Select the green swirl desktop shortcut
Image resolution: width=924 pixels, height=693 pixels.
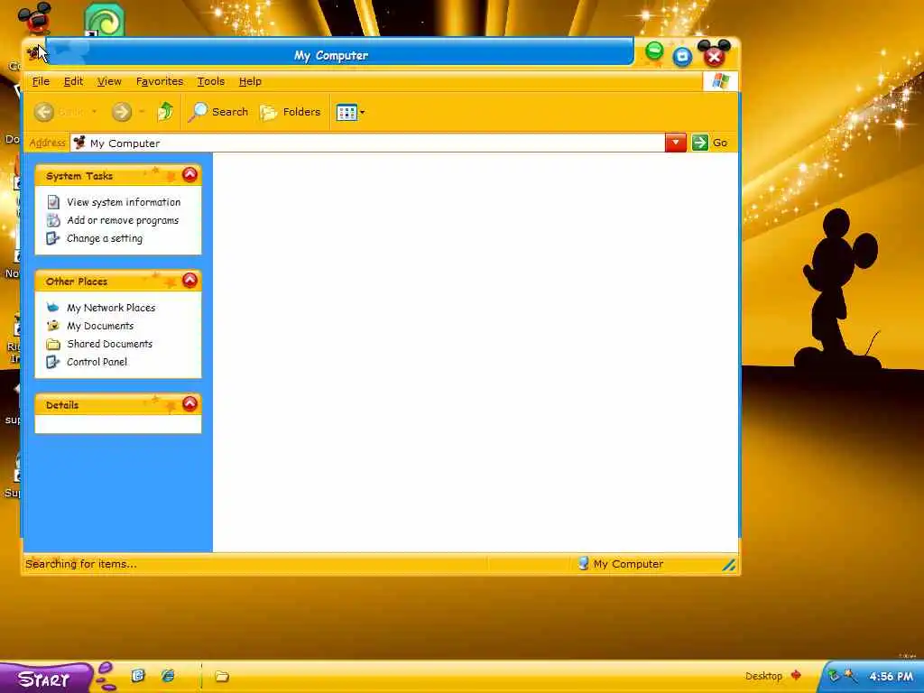(x=105, y=20)
